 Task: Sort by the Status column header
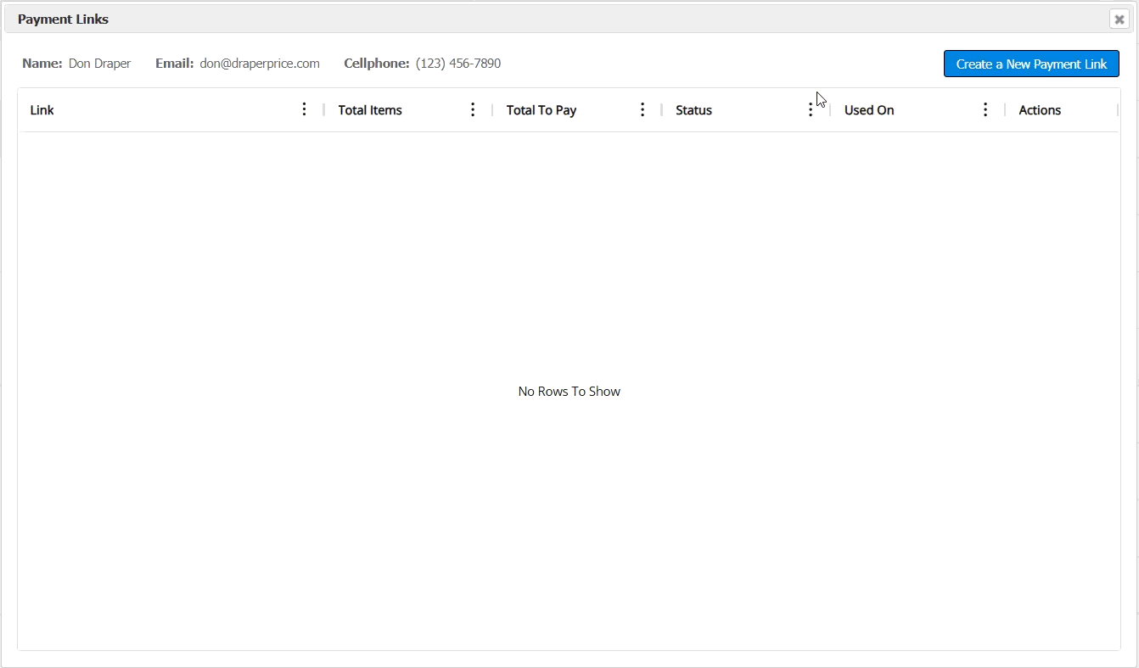click(693, 110)
